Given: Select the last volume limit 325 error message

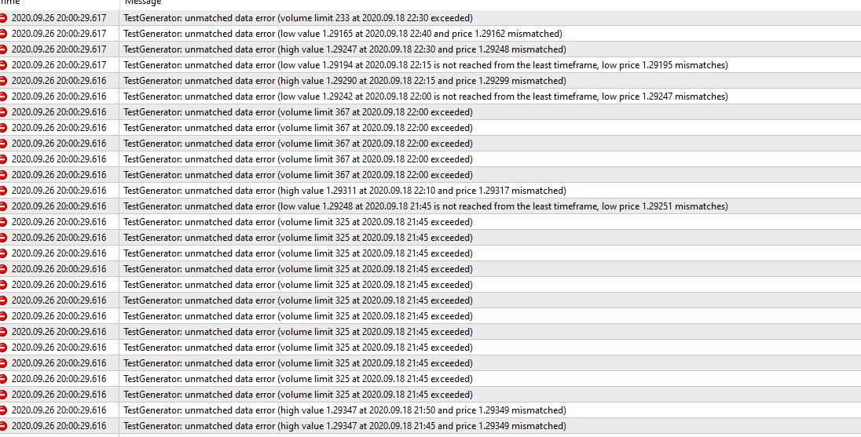Looking at the screenshot, I should click(298, 395).
